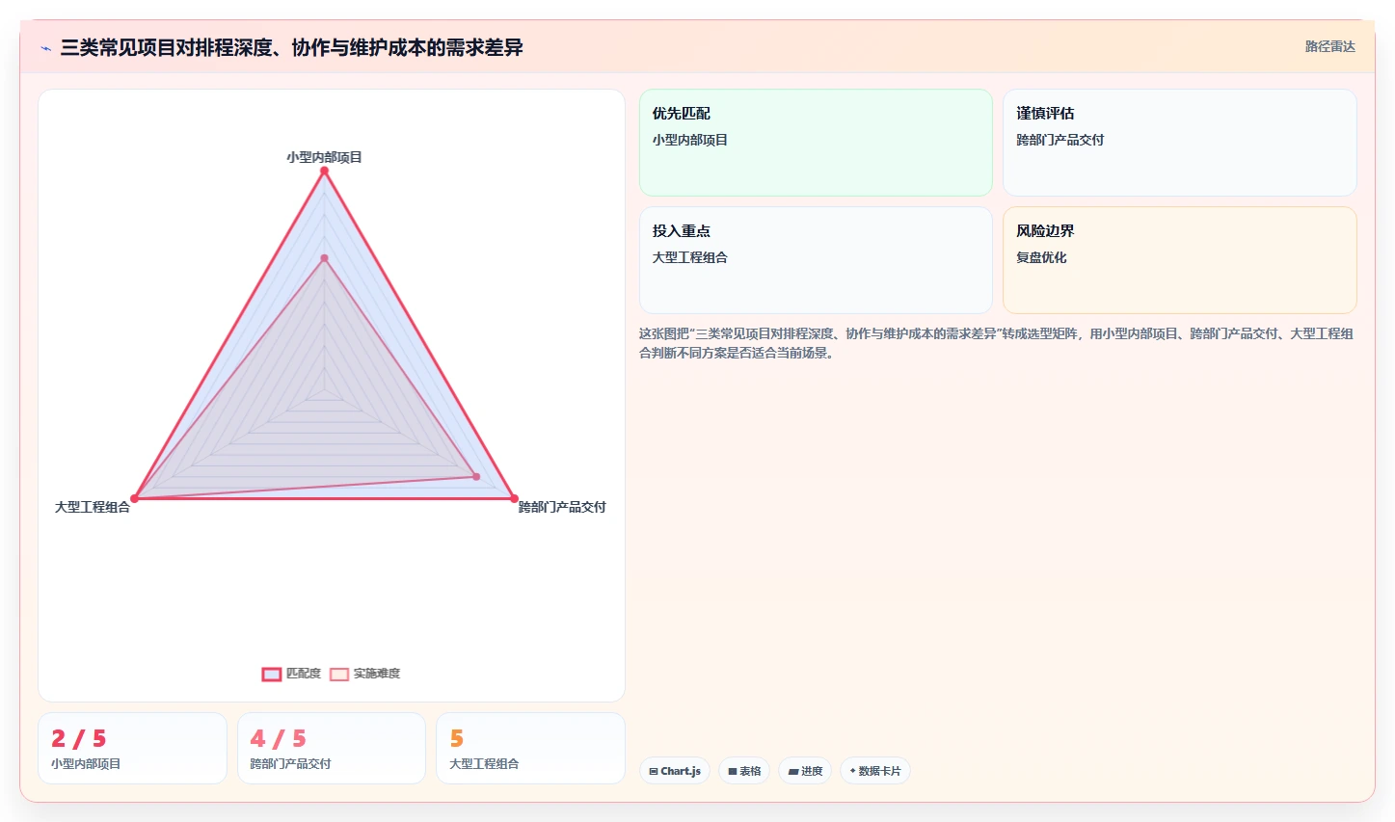Click the outer red point at the bottom-right vertex

[514, 498]
